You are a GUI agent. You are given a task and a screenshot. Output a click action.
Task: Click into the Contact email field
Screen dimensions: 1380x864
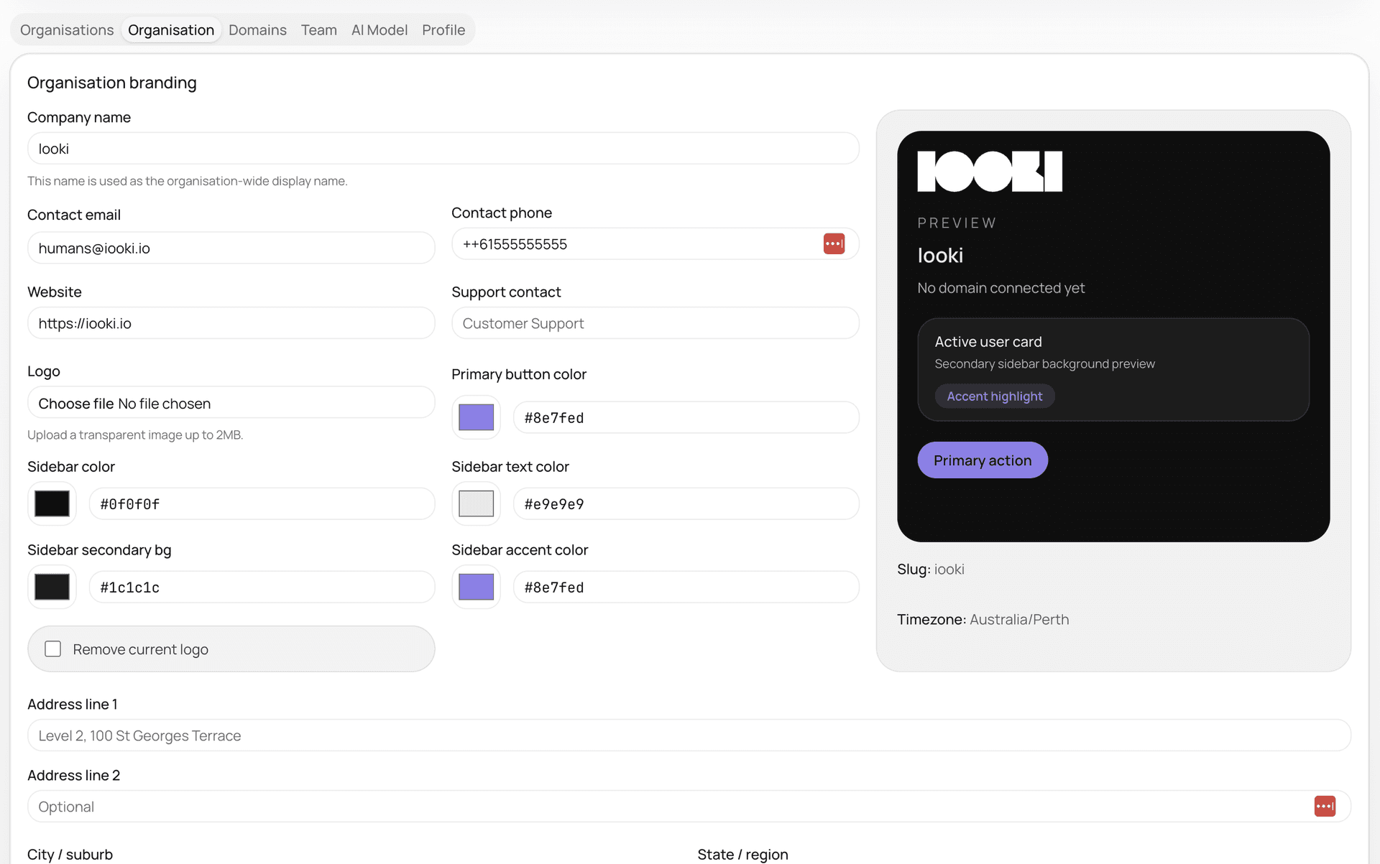[231, 248]
